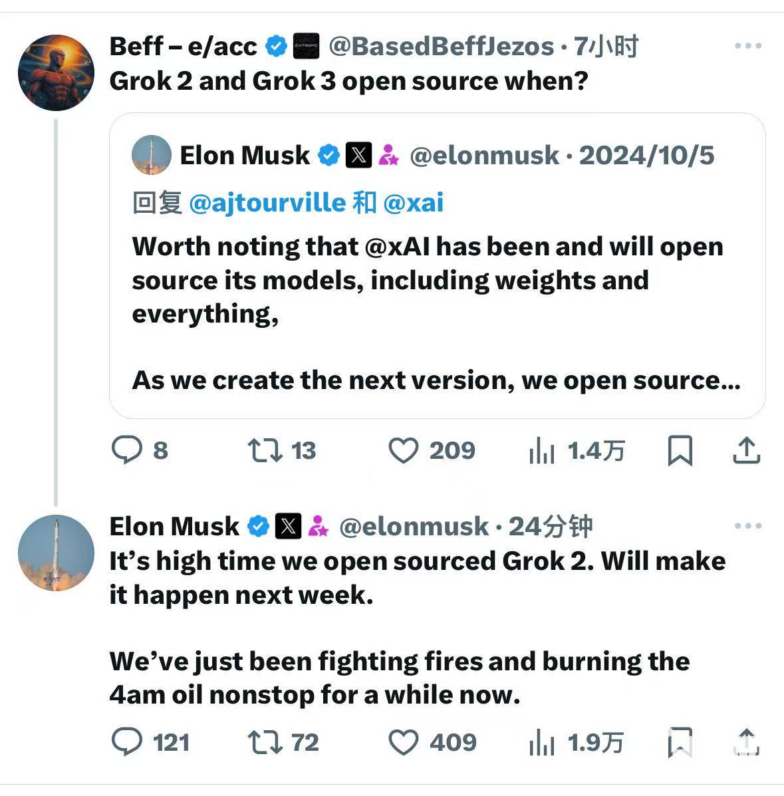Open the @ajtourville mention link
The width and height of the screenshot is (784, 796).
click(x=267, y=202)
